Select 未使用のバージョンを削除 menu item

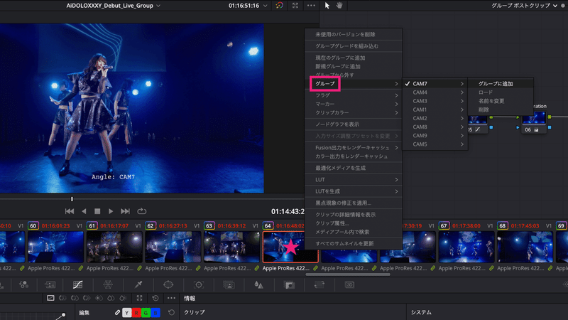click(x=353, y=34)
